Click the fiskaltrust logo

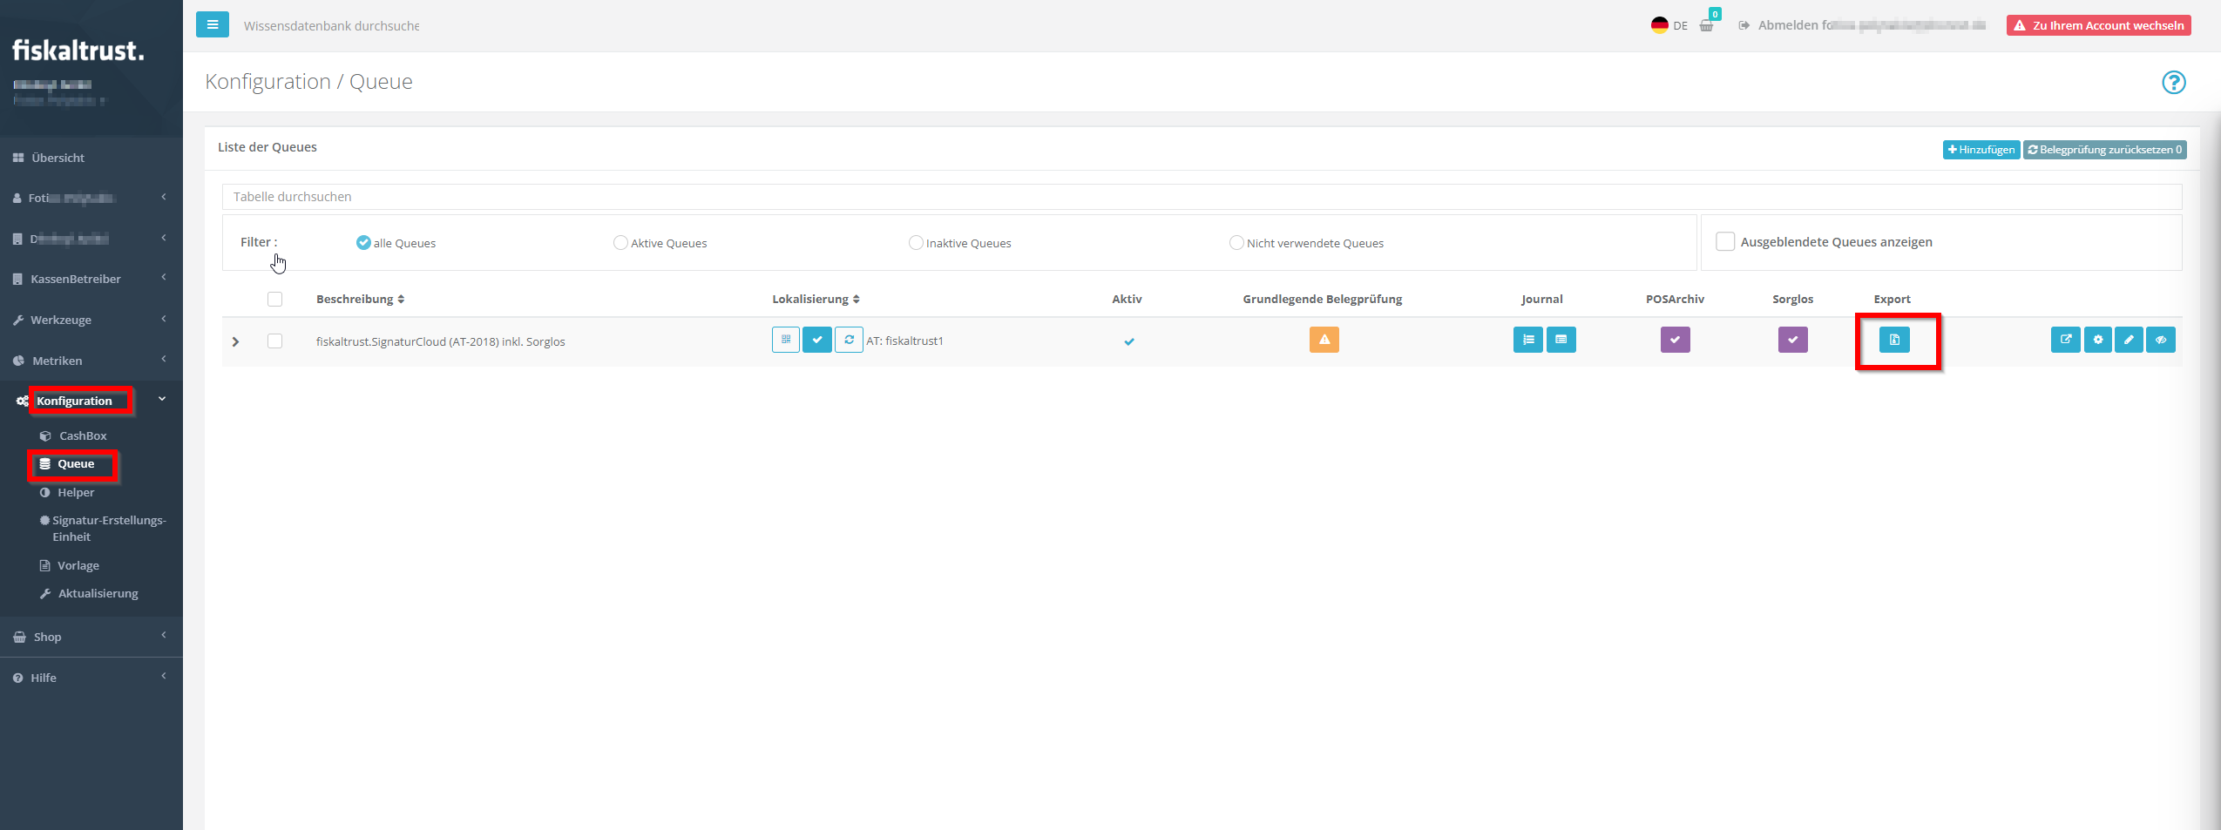(x=78, y=51)
